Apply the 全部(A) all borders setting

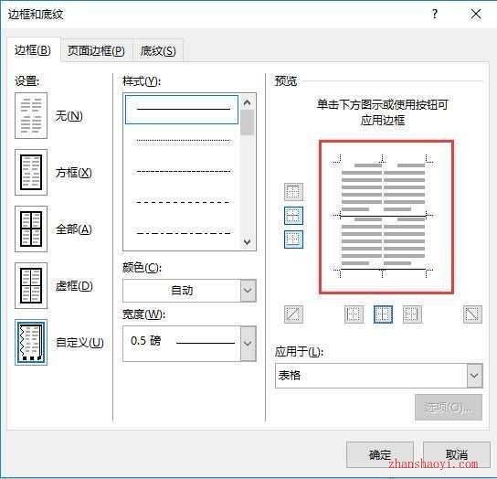(31, 229)
